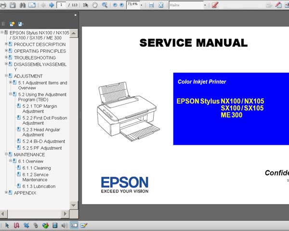This screenshot has width=289, height=231.
Task: Click the bookmarks panel scroll-down arrow
Action: (x=74, y=205)
